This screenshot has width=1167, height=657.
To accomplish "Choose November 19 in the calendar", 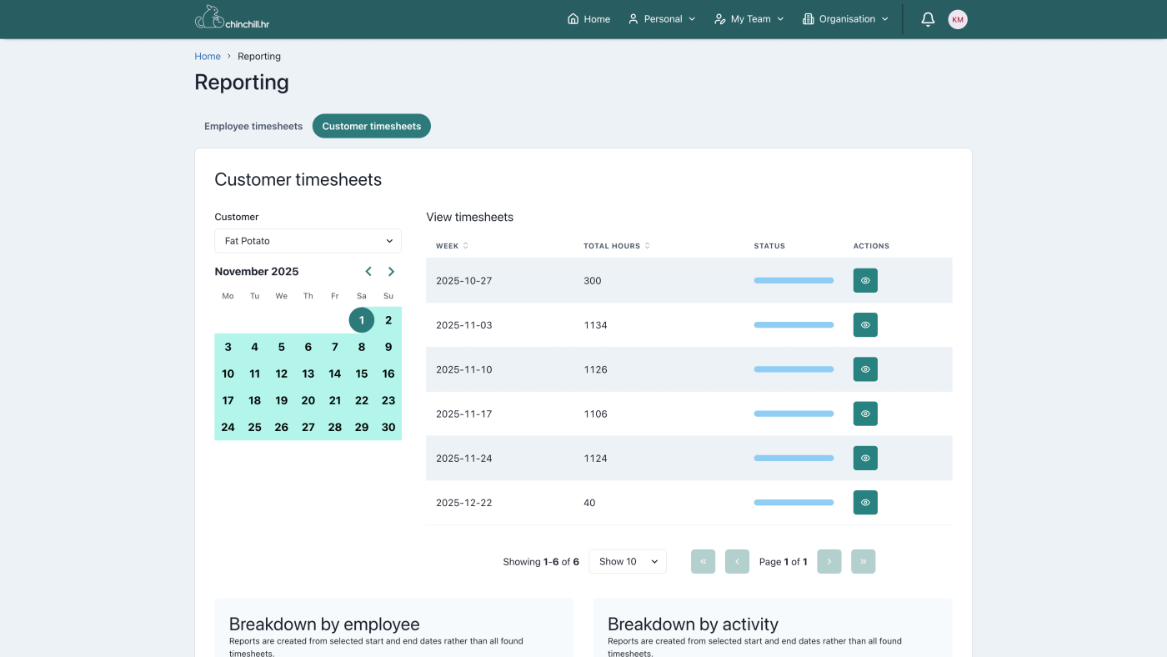I will (282, 400).
